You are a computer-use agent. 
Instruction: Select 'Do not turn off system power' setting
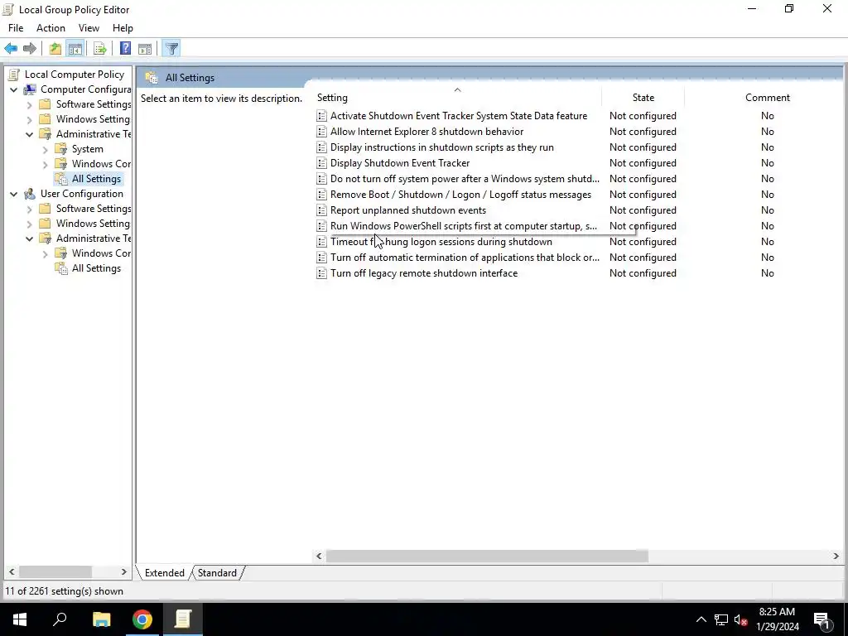465,179
